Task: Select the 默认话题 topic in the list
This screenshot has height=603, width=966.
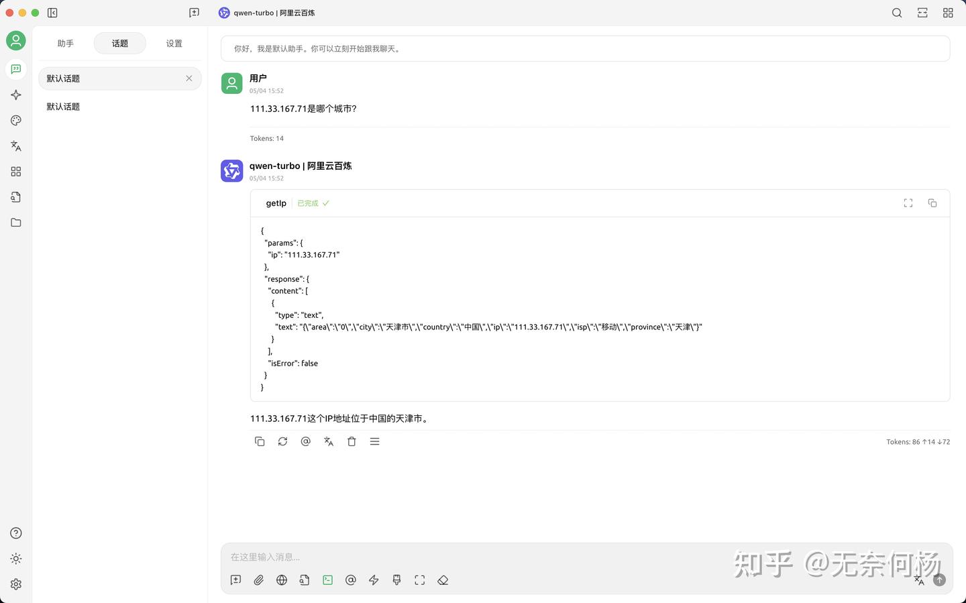Action: point(63,106)
